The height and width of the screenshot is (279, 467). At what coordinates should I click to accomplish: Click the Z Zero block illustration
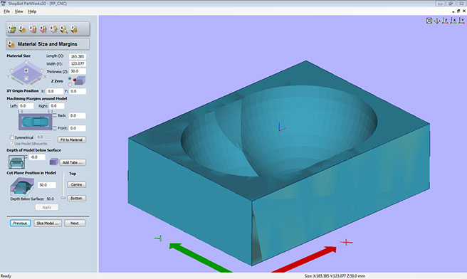click(80, 80)
